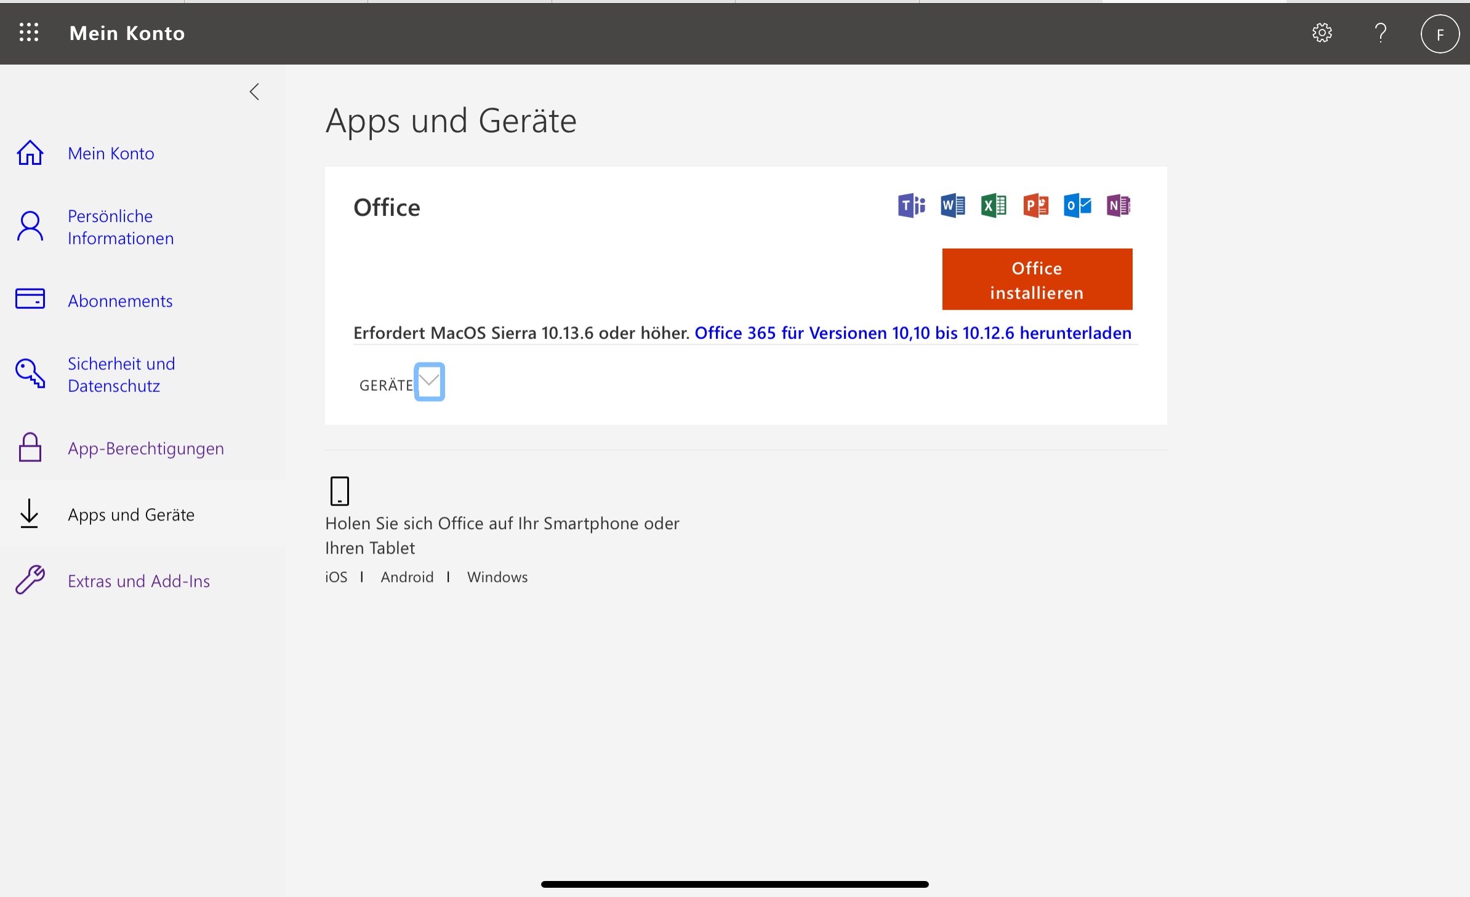Open the settings gear icon

coord(1322,33)
